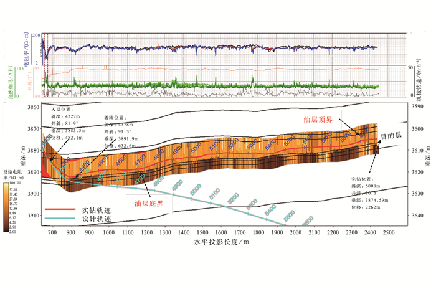The image size is (436, 289).
Task: Select the 目的层 target layer label
Action: pyautogui.click(x=392, y=136)
